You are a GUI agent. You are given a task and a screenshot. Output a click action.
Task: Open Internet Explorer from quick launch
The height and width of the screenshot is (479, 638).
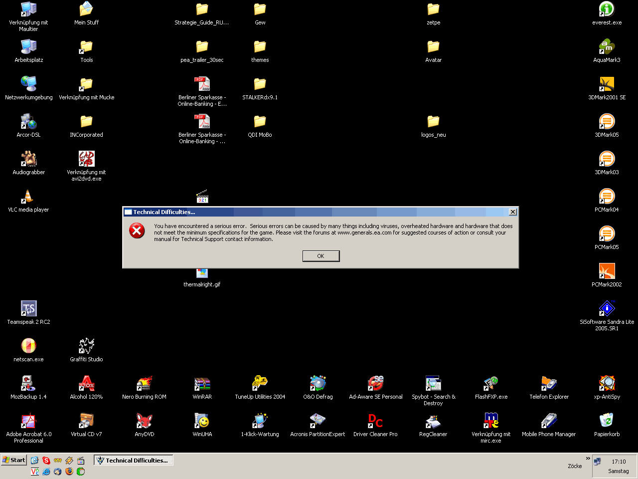tap(46, 471)
